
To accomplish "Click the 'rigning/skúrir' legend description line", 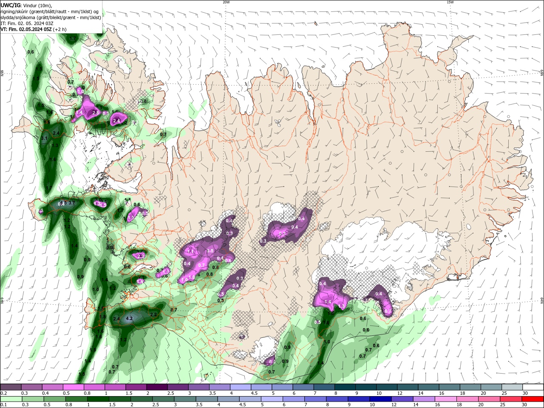I will [50, 11].
